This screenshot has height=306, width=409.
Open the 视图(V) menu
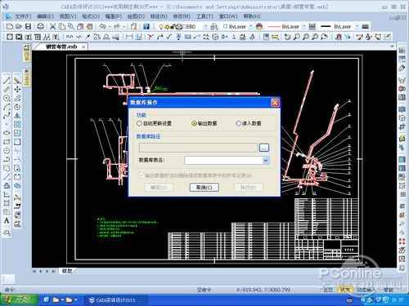tap(68, 16)
